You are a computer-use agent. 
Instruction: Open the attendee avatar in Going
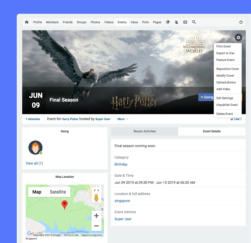click(35, 147)
